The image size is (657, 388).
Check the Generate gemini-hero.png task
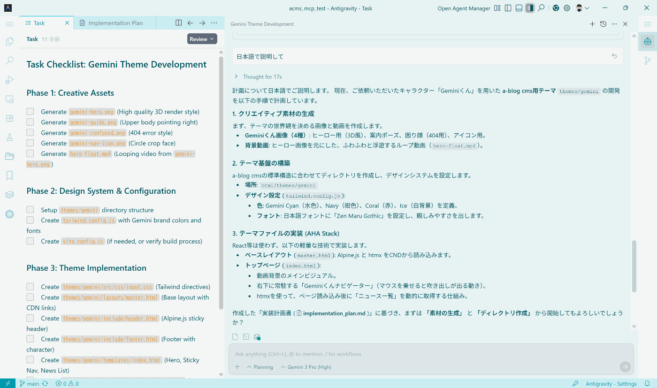pos(30,112)
